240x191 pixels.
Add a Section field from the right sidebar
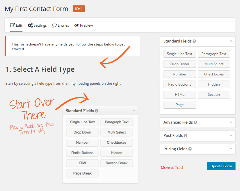214,95
